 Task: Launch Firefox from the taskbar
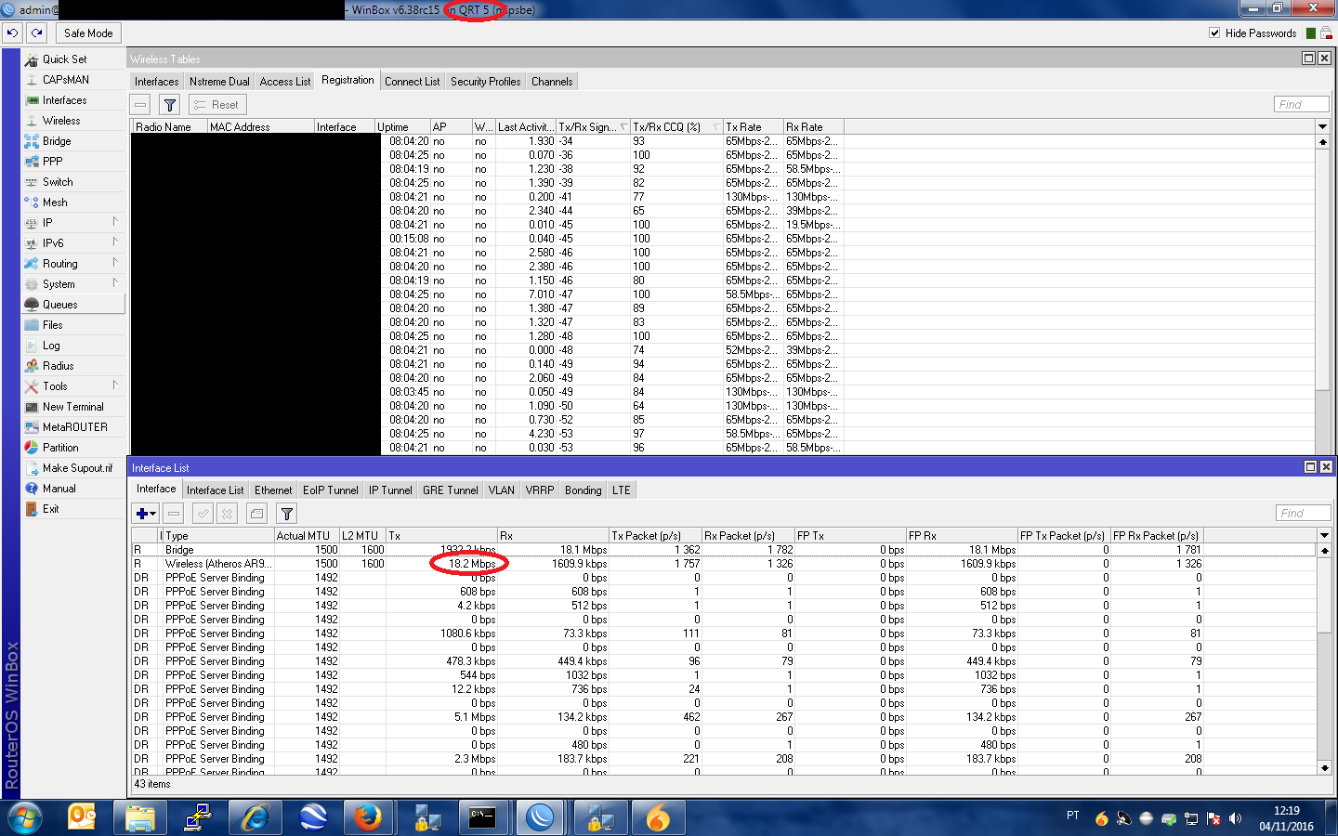coord(368,817)
